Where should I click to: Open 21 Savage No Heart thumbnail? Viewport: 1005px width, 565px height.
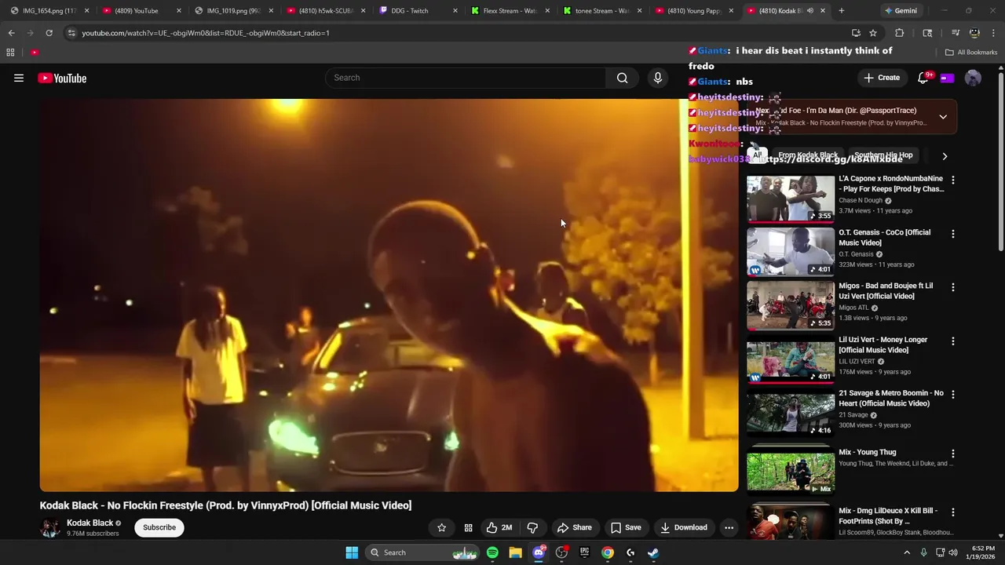[791, 414]
